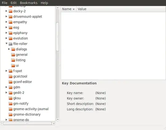Click the gcalctool folder icon
Image resolution: width=166 pixels, height=130 pixels.
pyautogui.click(x=10, y=76)
